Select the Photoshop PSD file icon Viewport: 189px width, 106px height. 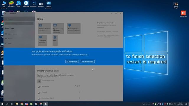pyautogui.click(x=33, y=4)
